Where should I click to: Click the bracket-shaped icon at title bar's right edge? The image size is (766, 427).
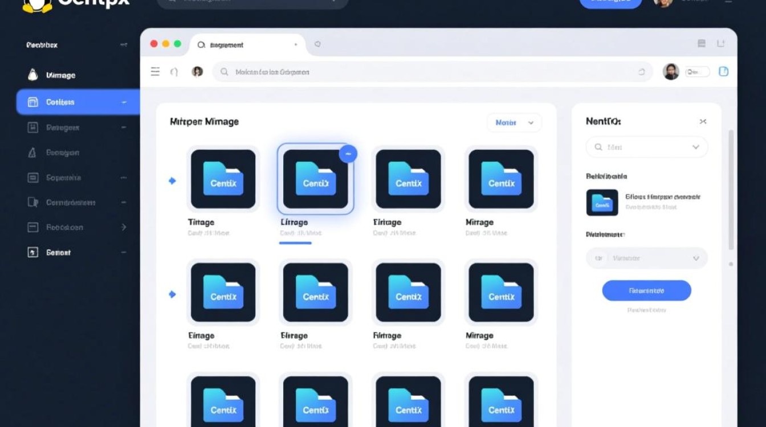coord(720,43)
